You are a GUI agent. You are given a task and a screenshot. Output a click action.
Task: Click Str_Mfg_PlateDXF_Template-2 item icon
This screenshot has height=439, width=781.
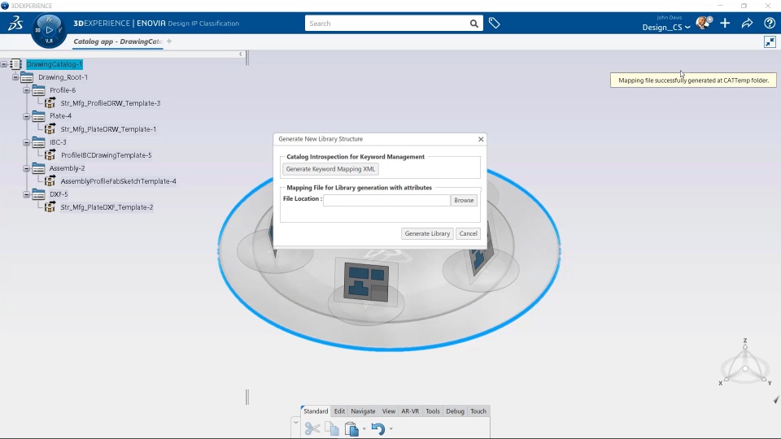point(50,207)
